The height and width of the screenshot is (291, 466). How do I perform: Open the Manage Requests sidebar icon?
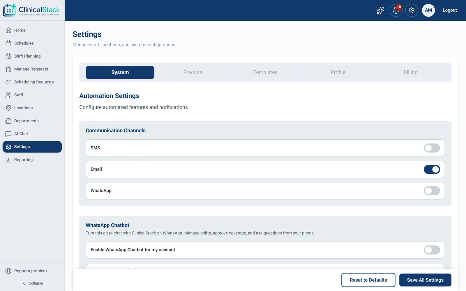point(8,69)
